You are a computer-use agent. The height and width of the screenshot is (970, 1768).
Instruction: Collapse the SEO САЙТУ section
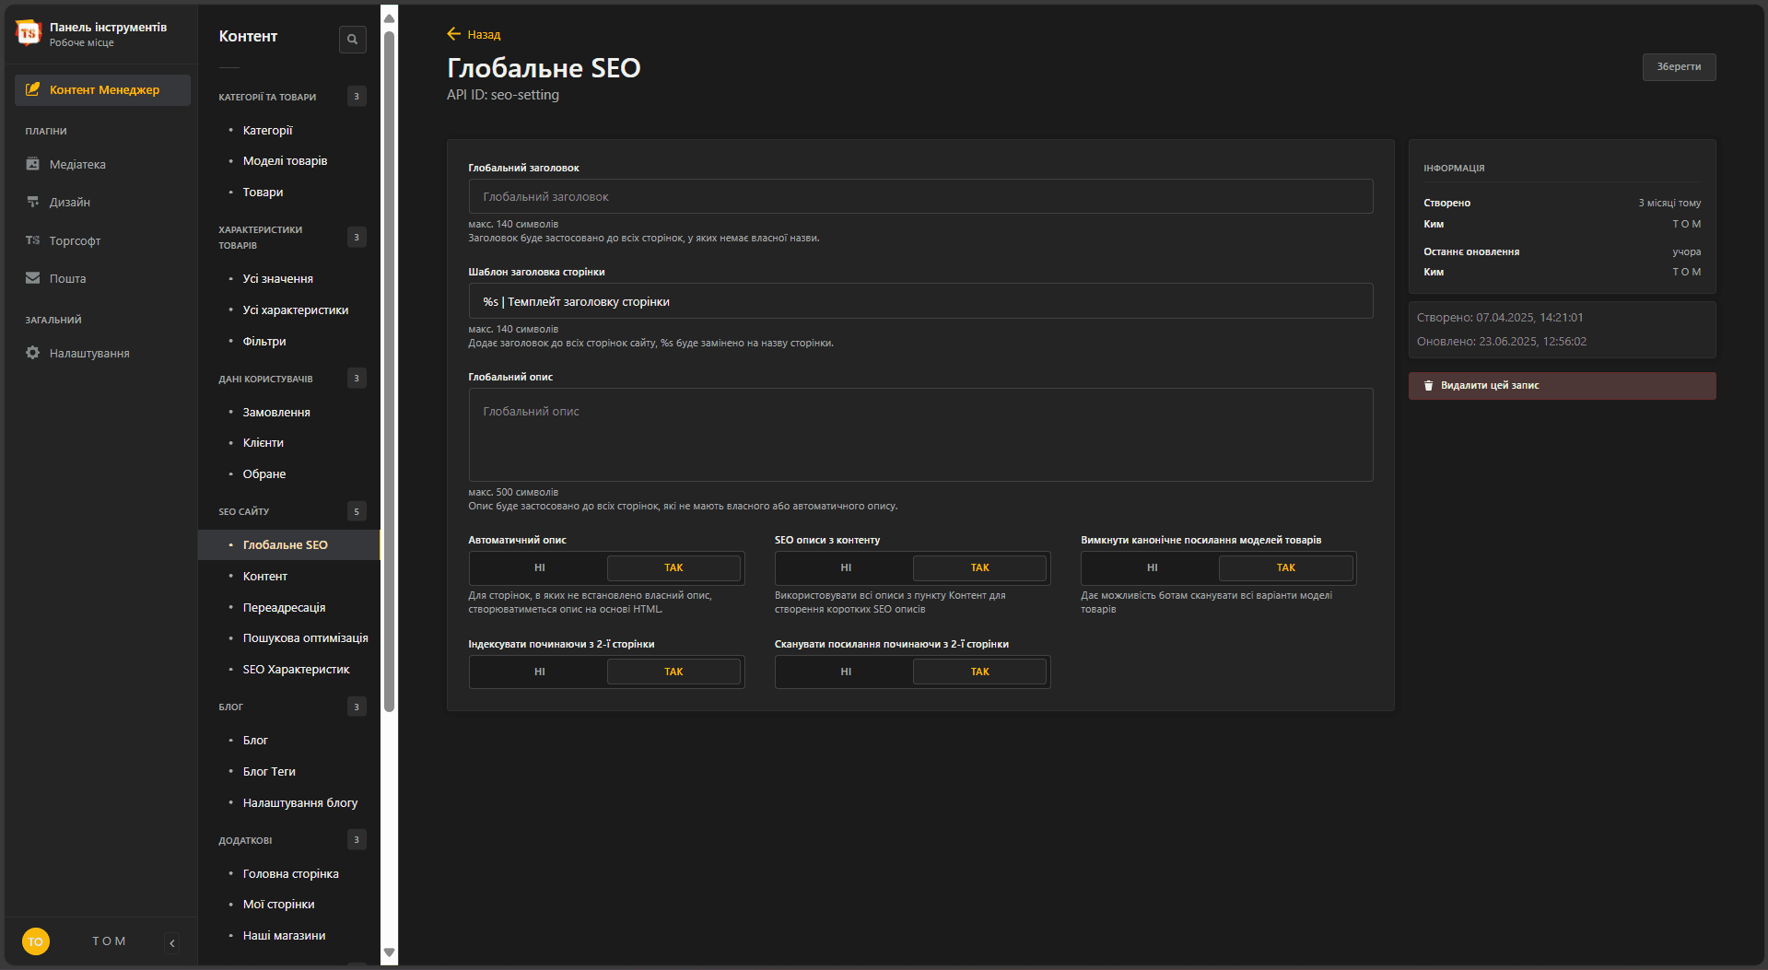(292, 511)
